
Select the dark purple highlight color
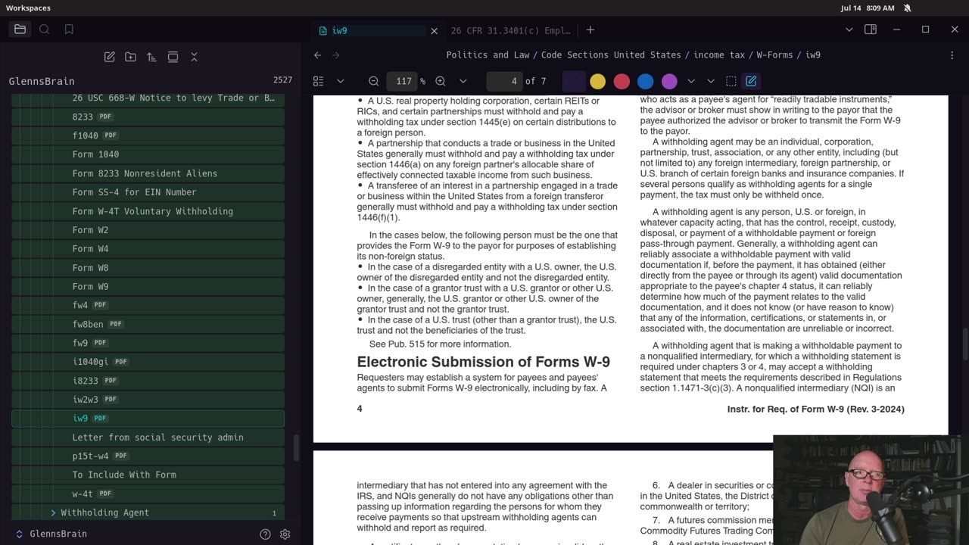574,81
